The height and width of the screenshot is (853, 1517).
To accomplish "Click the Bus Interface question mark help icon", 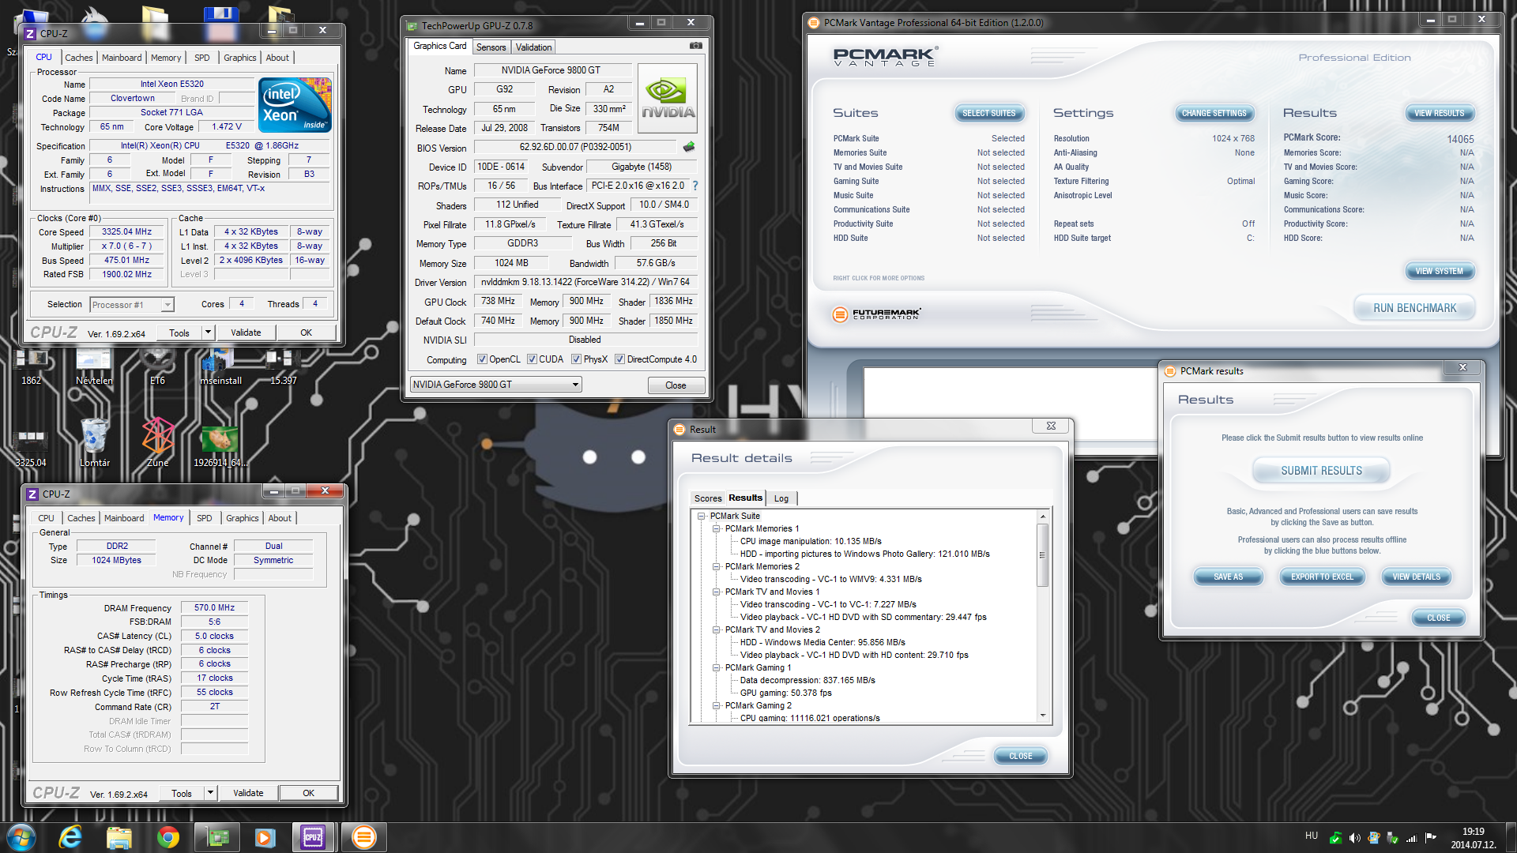I will coord(695,186).
